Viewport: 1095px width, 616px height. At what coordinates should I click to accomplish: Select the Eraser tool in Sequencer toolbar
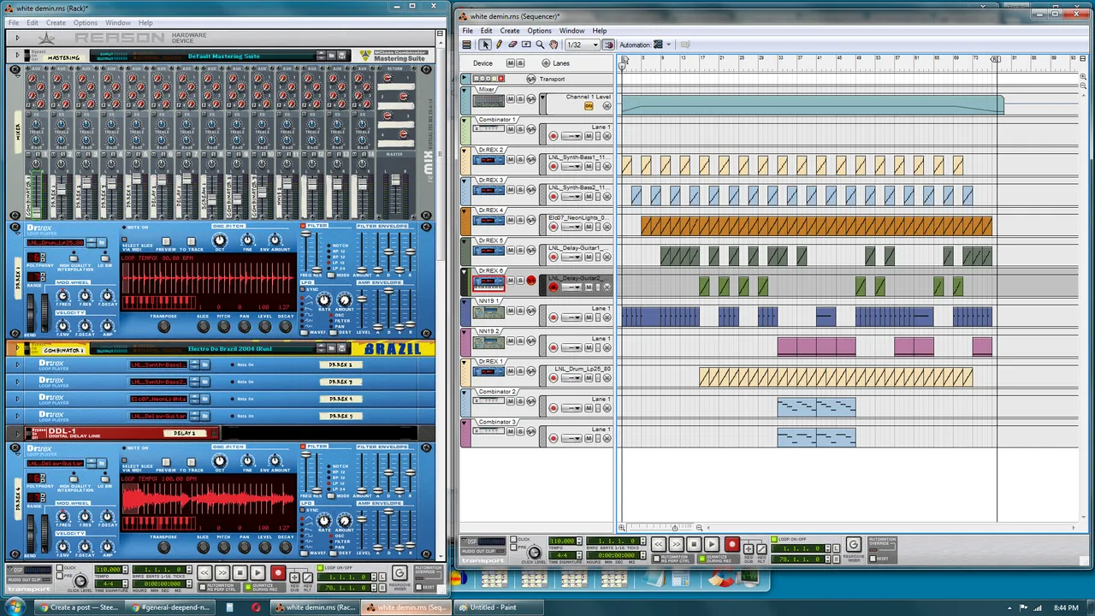tap(512, 44)
